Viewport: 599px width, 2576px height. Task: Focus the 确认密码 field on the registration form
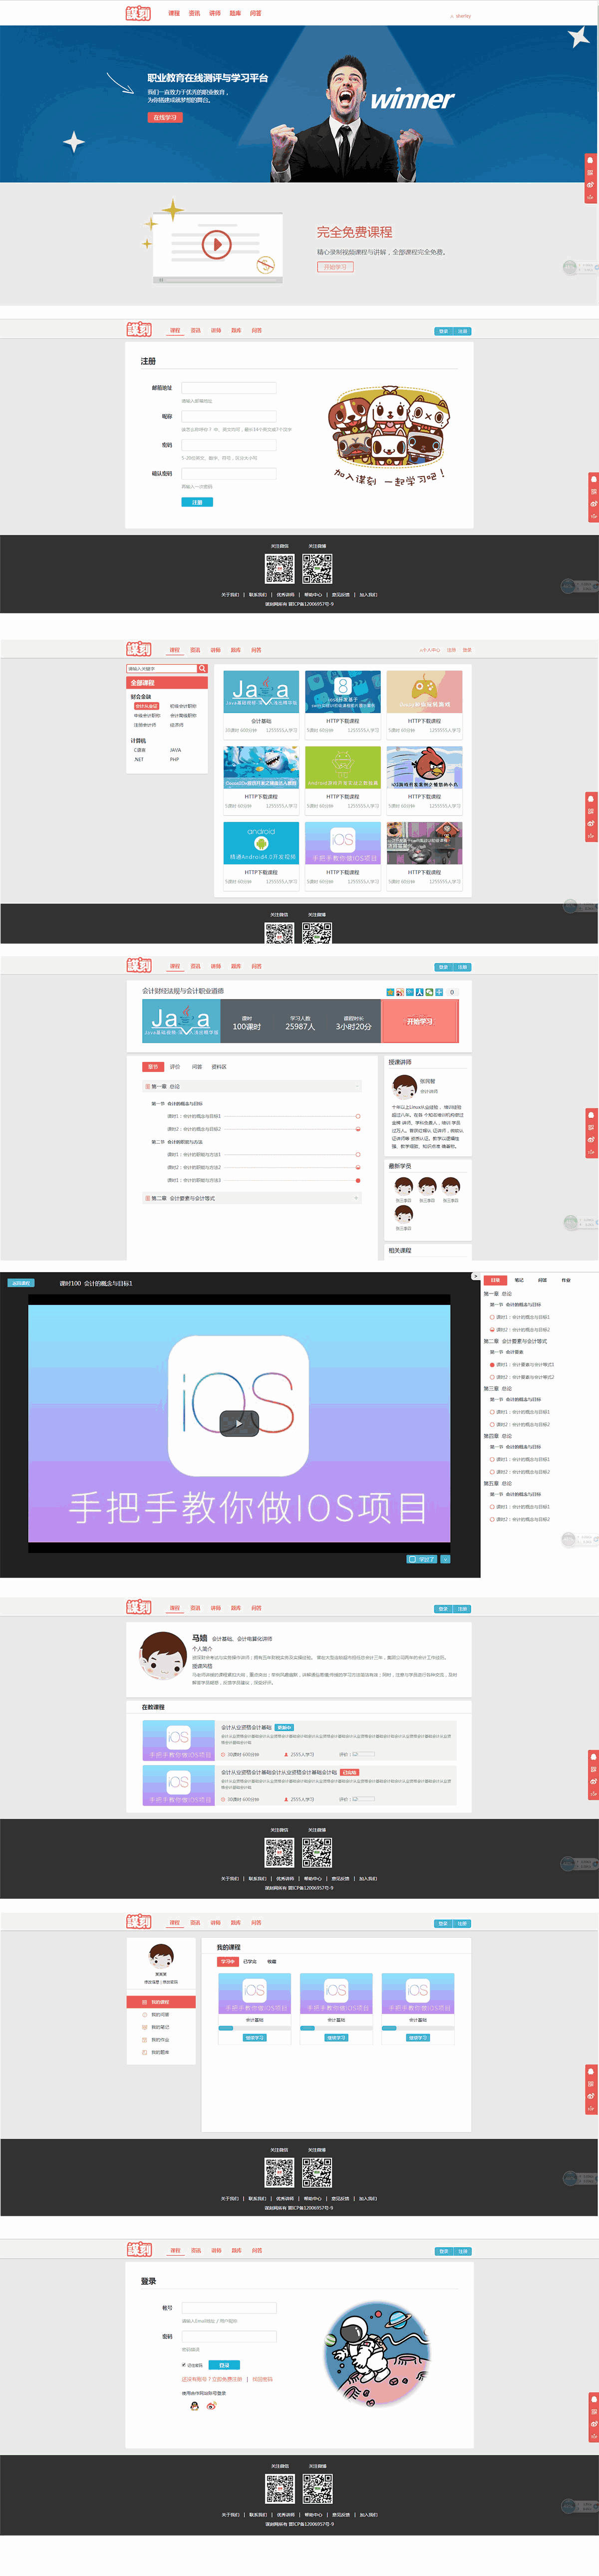click(228, 473)
